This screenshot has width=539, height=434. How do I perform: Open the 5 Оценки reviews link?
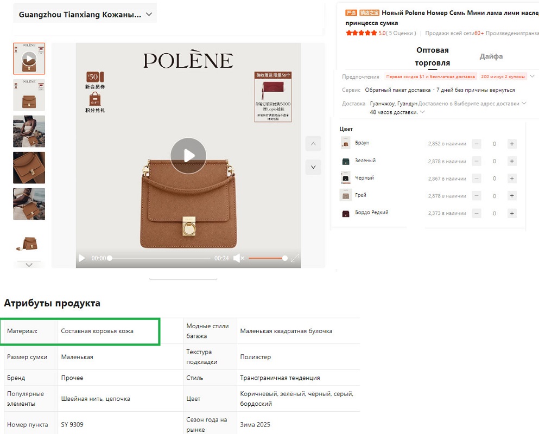(x=402, y=33)
